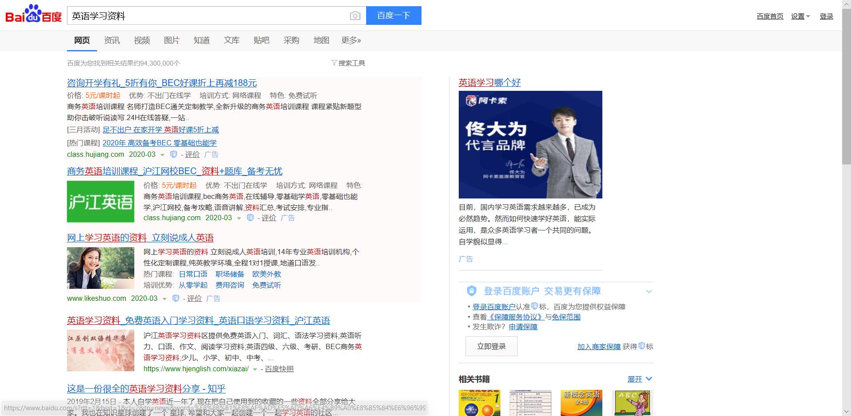Click the 免费试听 course link

266,285
